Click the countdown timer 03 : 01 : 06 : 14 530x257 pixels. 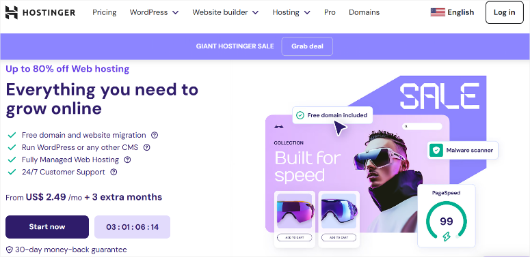coord(132,227)
